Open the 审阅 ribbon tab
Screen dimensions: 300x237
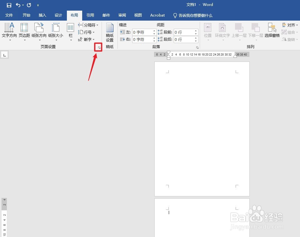point(122,15)
